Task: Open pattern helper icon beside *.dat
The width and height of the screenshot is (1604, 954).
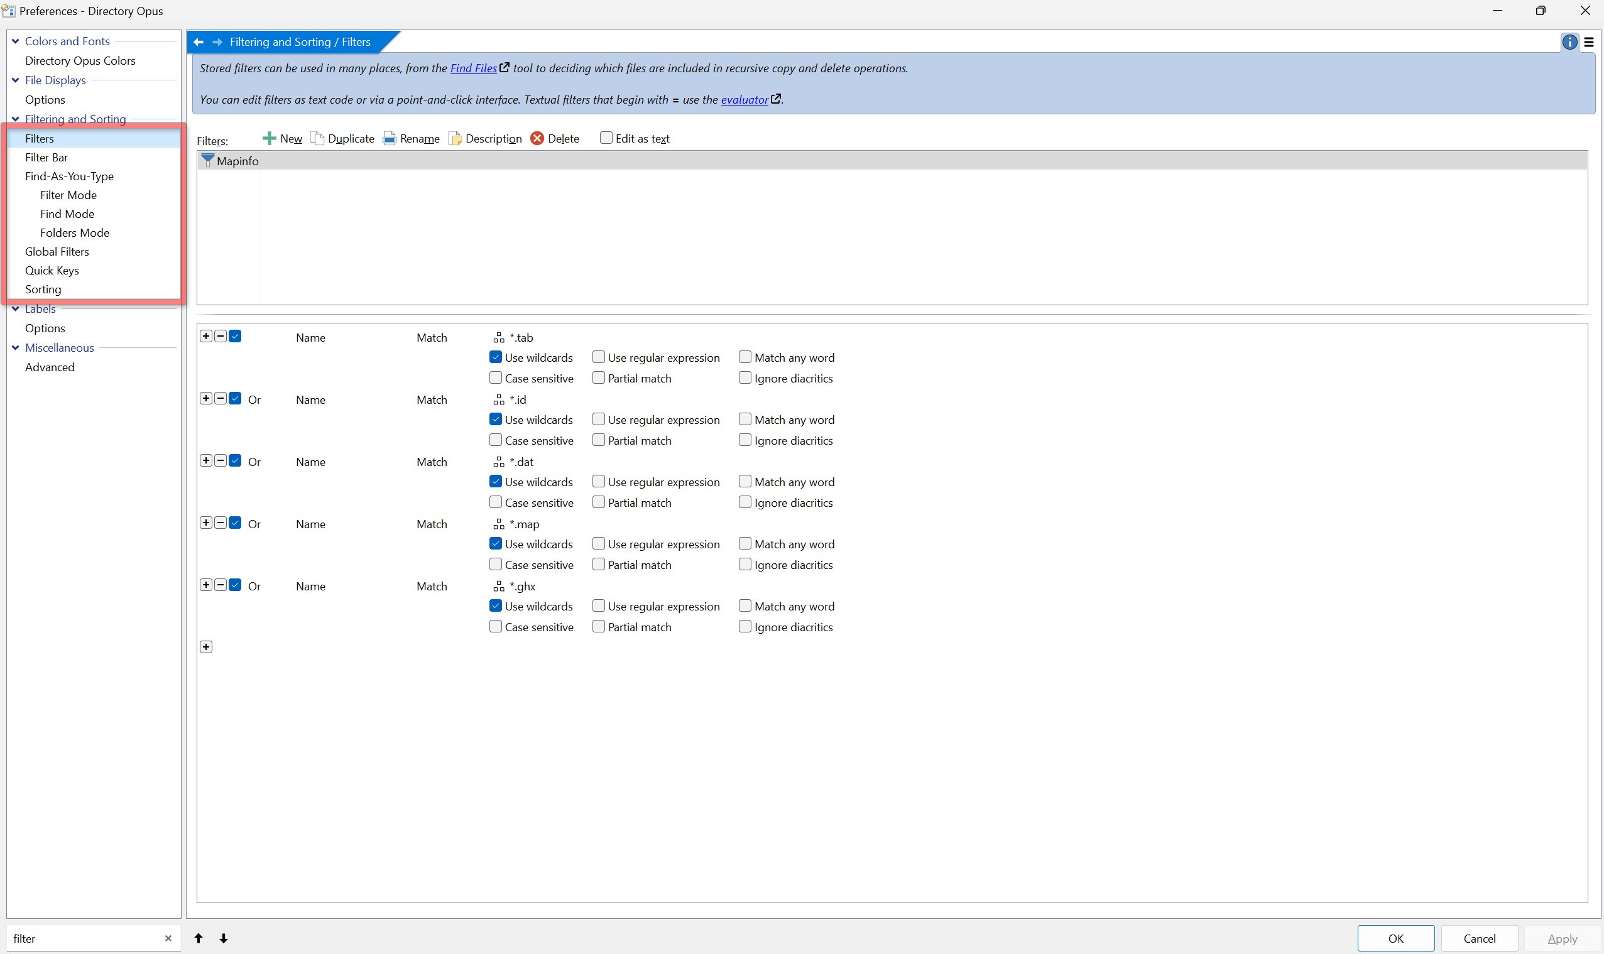Action: (499, 462)
